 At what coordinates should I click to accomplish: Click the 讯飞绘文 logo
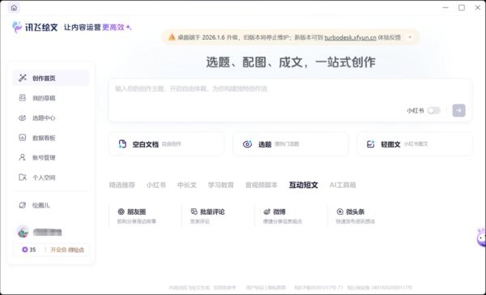(35, 28)
